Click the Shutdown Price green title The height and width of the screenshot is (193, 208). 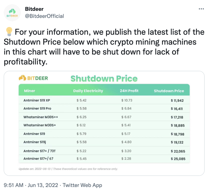(x=104, y=78)
